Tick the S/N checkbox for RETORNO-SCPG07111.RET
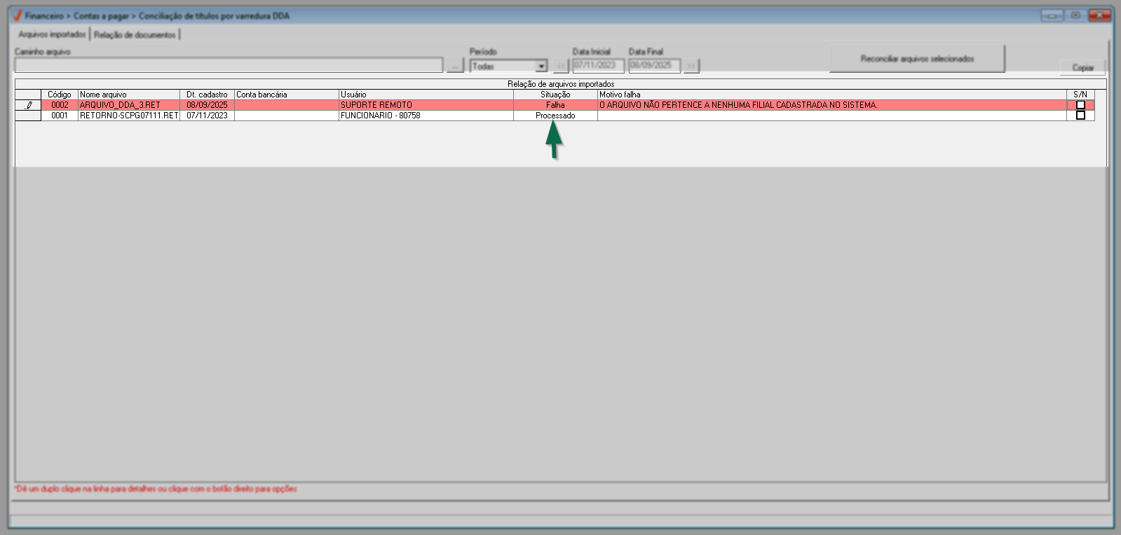Image resolution: width=1121 pixels, height=535 pixels. coord(1080,116)
